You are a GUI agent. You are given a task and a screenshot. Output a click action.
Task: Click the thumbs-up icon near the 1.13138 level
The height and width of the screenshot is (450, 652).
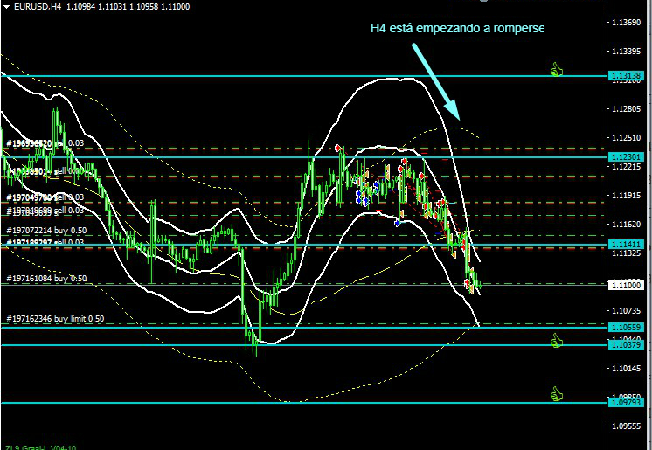point(556,68)
